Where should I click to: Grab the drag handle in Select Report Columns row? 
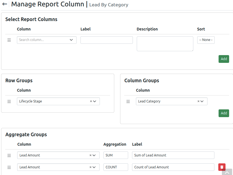[9, 40]
